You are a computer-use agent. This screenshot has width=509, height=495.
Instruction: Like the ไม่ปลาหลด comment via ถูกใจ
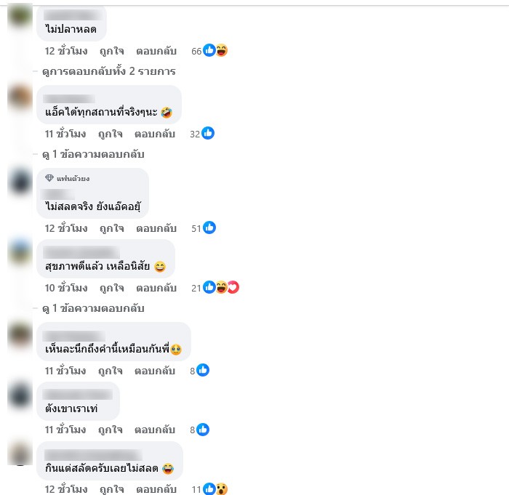point(112,51)
